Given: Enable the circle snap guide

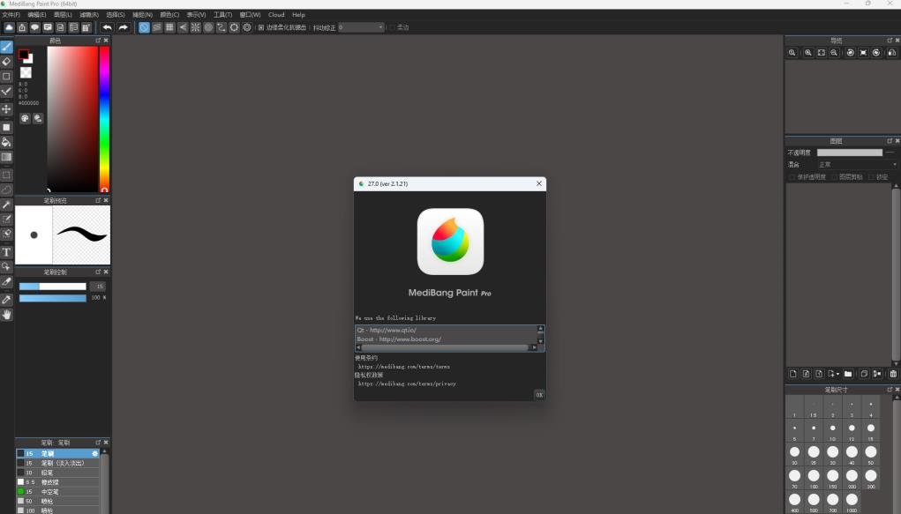Looking at the screenshot, I should [208, 27].
